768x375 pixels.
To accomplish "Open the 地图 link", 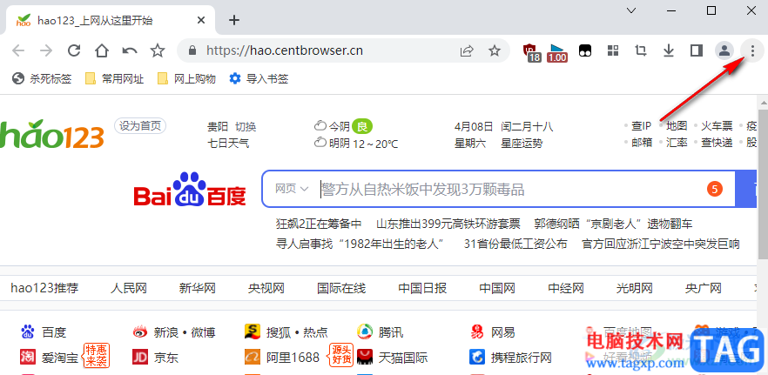I will click(x=677, y=126).
